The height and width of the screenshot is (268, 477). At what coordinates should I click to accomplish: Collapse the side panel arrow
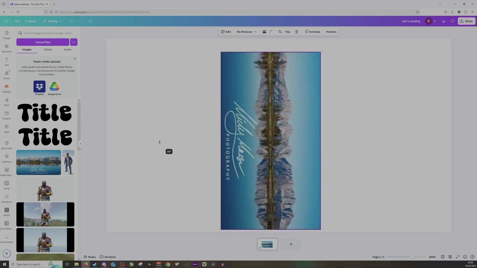tap(80, 144)
